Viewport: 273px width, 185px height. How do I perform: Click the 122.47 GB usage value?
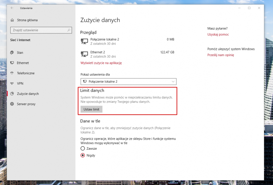[167, 52]
